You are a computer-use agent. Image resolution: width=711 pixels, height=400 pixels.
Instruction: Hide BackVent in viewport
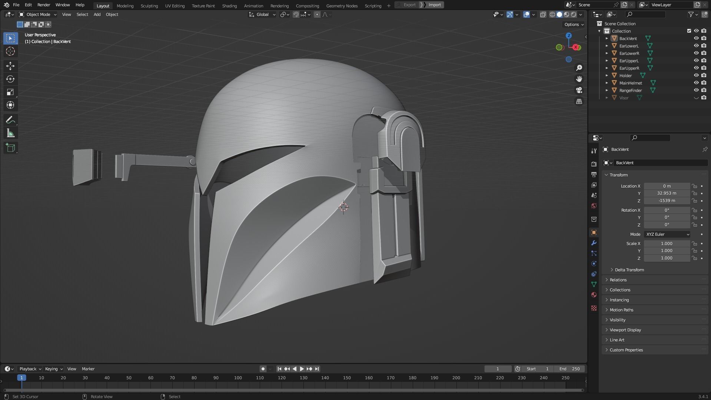point(696,38)
